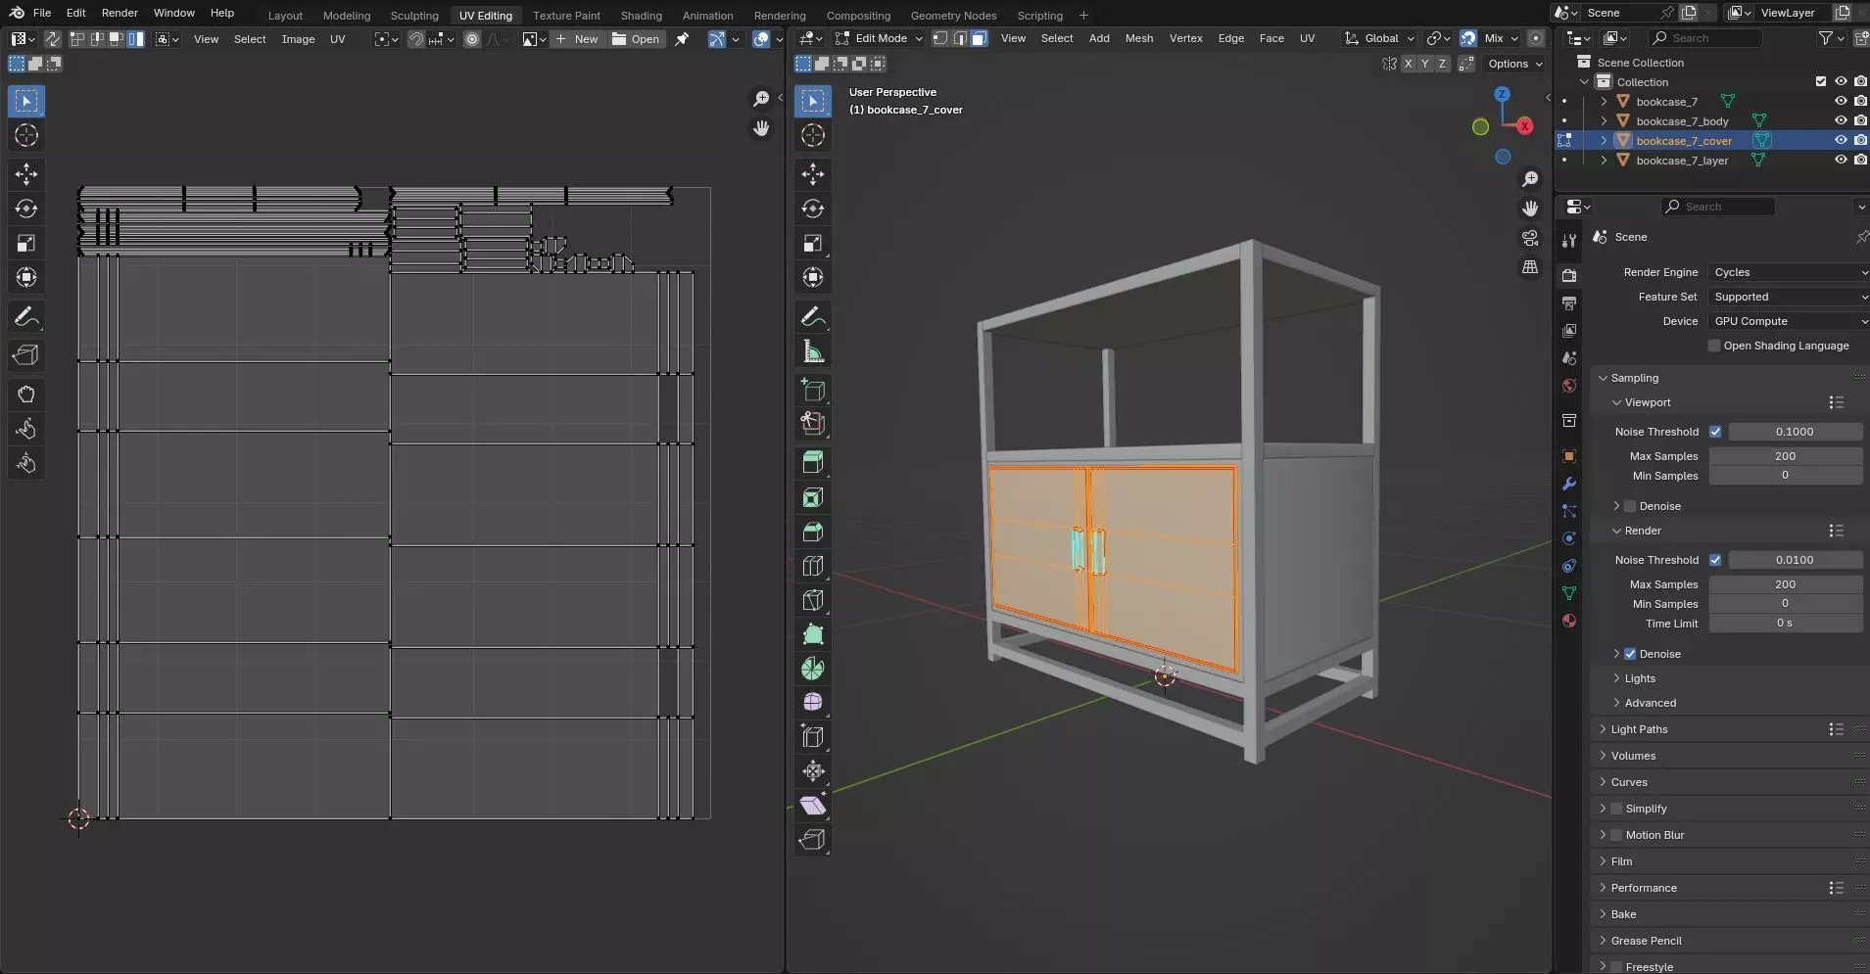Select the Pinch tool in UV editor toolbar
The width and height of the screenshot is (1870, 974).
point(26,463)
